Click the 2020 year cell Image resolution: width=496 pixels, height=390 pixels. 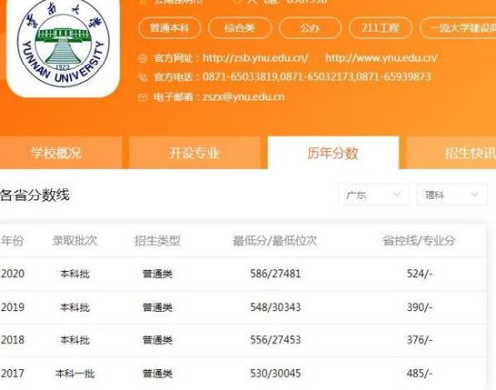pyautogui.click(x=13, y=274)
